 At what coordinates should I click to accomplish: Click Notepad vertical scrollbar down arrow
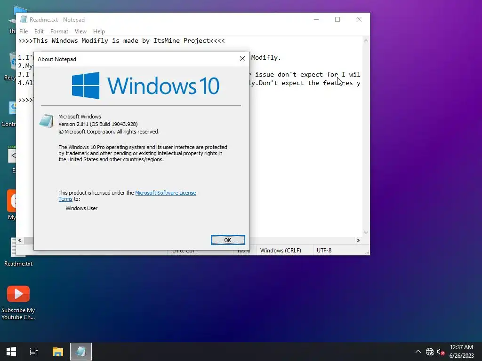[x=366, y=233]
